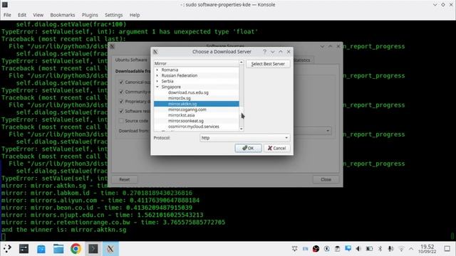
Task: Enable the Source code checkbox
Action: coord(121,121)
